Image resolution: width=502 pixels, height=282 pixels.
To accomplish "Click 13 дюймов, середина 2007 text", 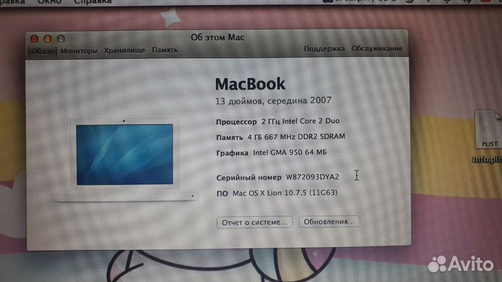I will click(x=273, y=101).
